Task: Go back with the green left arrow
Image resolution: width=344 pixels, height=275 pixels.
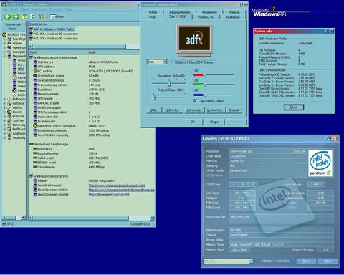Action: pyautogui.click(x=8, y=16)
